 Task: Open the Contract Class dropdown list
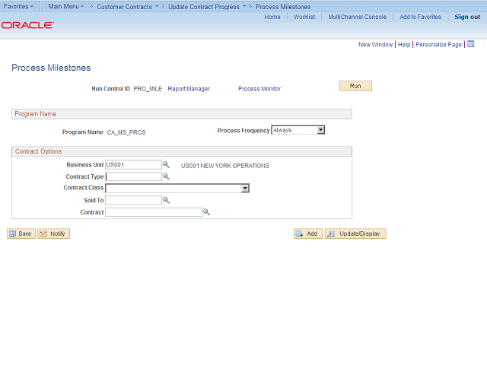(x=245, y=188)
